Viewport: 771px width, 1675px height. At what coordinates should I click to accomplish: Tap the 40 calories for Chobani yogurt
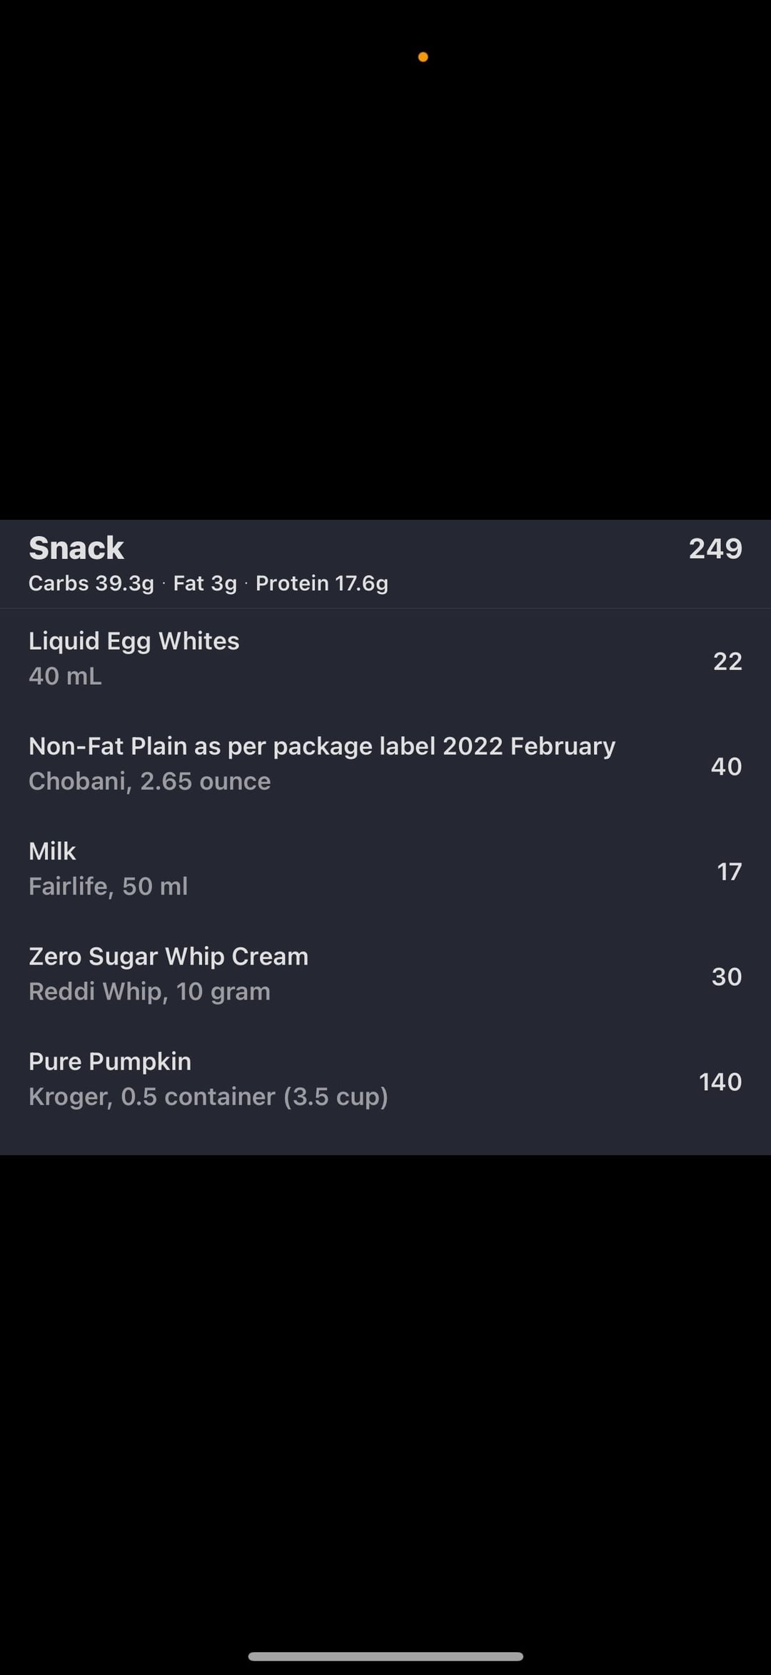point(725,766)
